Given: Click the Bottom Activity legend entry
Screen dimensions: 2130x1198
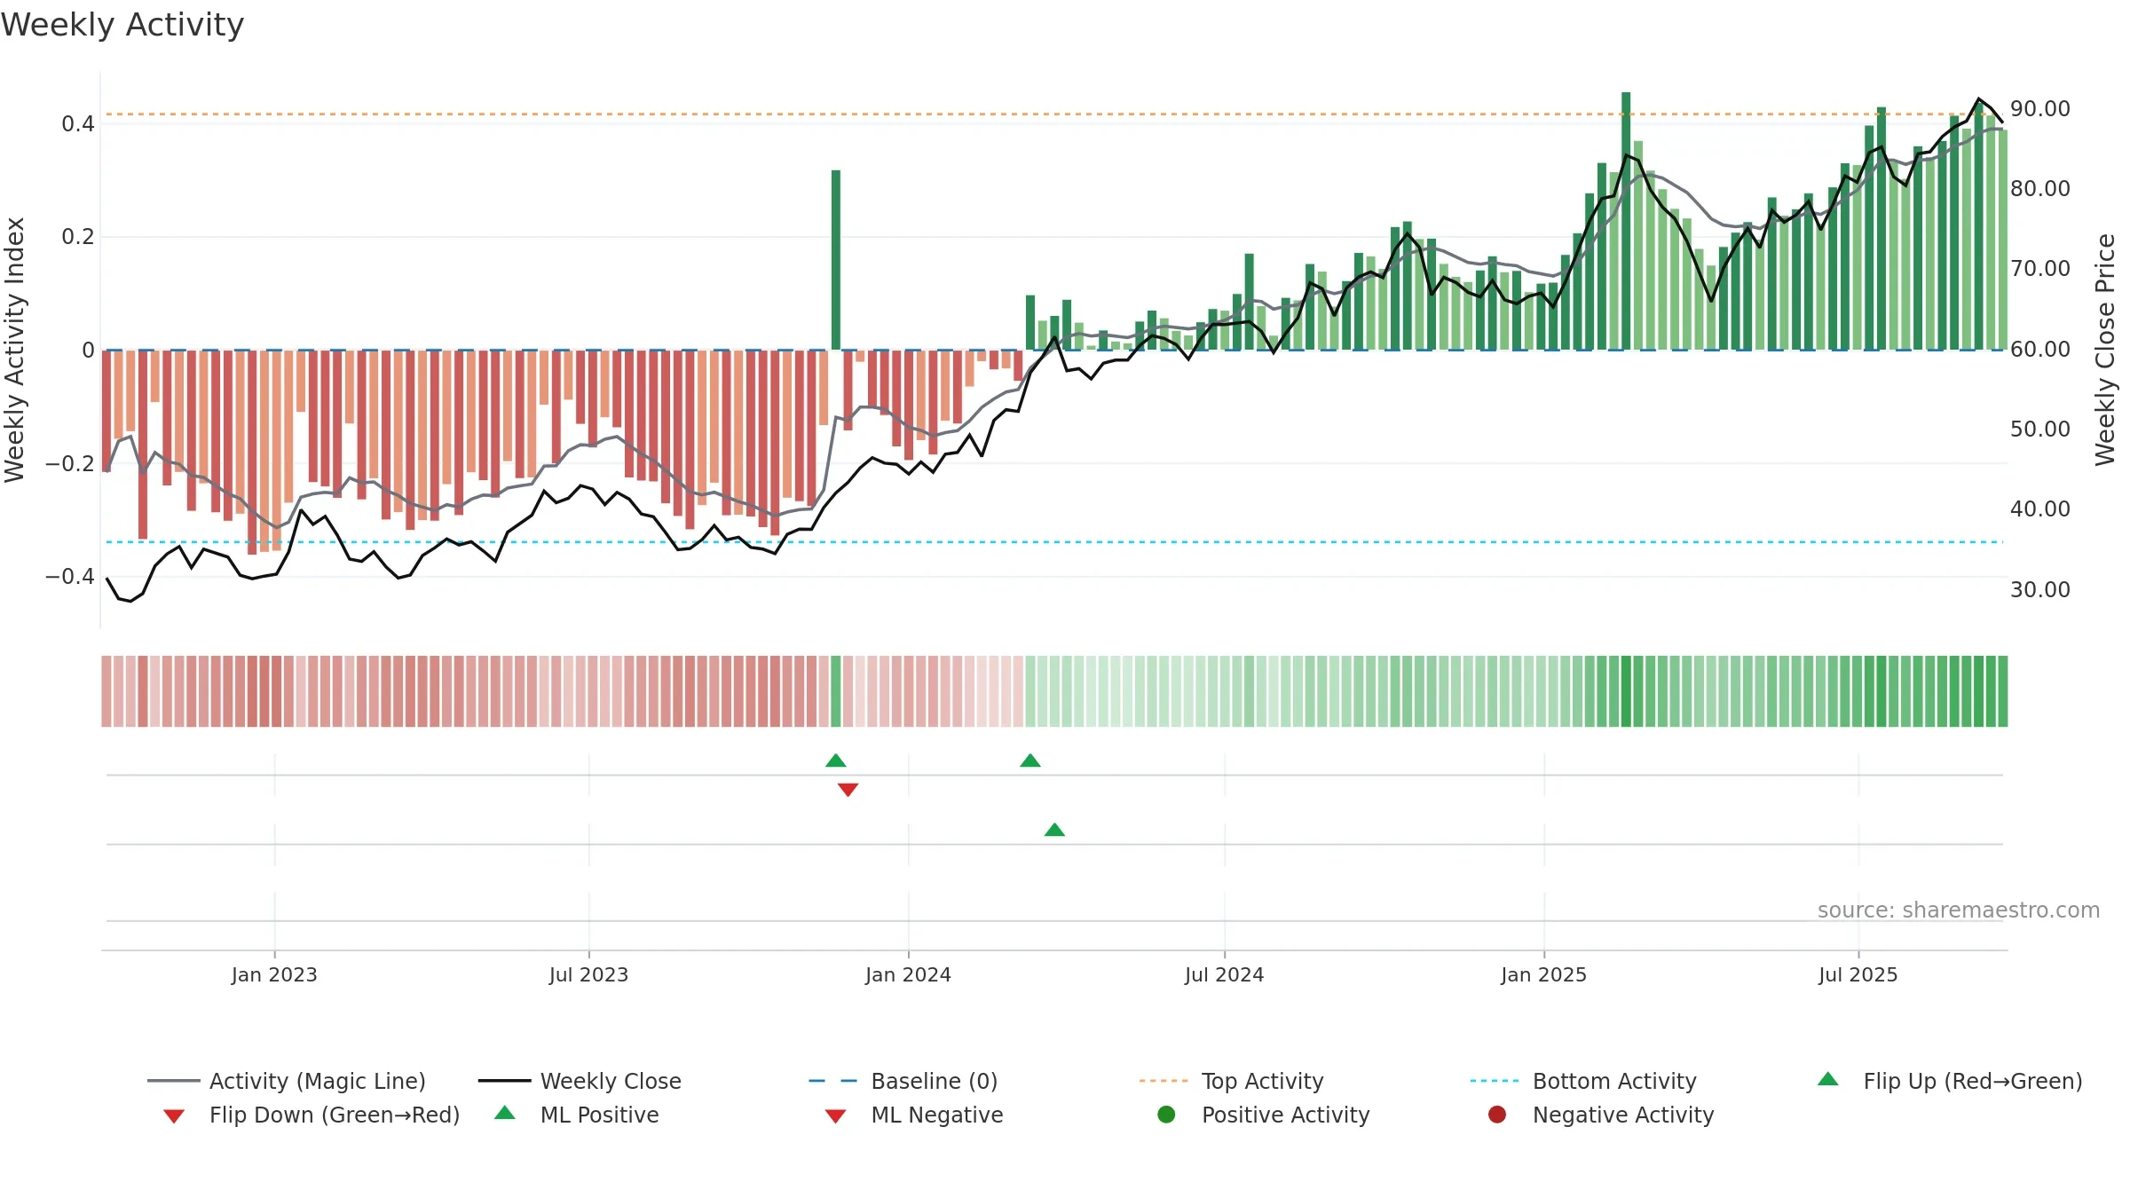Looking at the screenshot, I should 1583,1081.
